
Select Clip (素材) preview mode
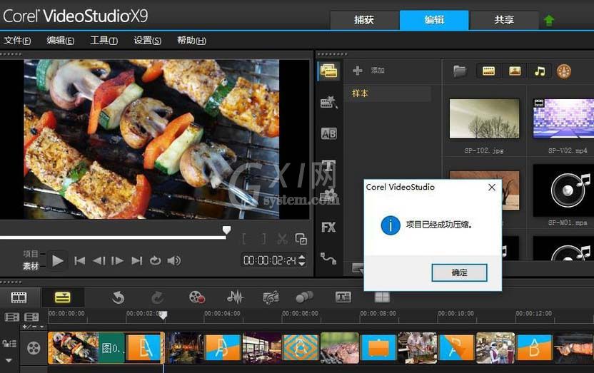click(x=31, y=266)
